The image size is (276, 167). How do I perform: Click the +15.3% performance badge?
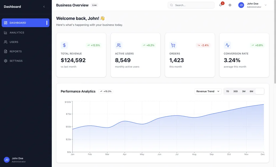click(x=106, y=91)
